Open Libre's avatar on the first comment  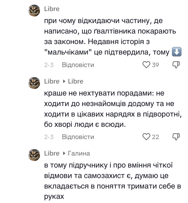[x=34, y=10]
